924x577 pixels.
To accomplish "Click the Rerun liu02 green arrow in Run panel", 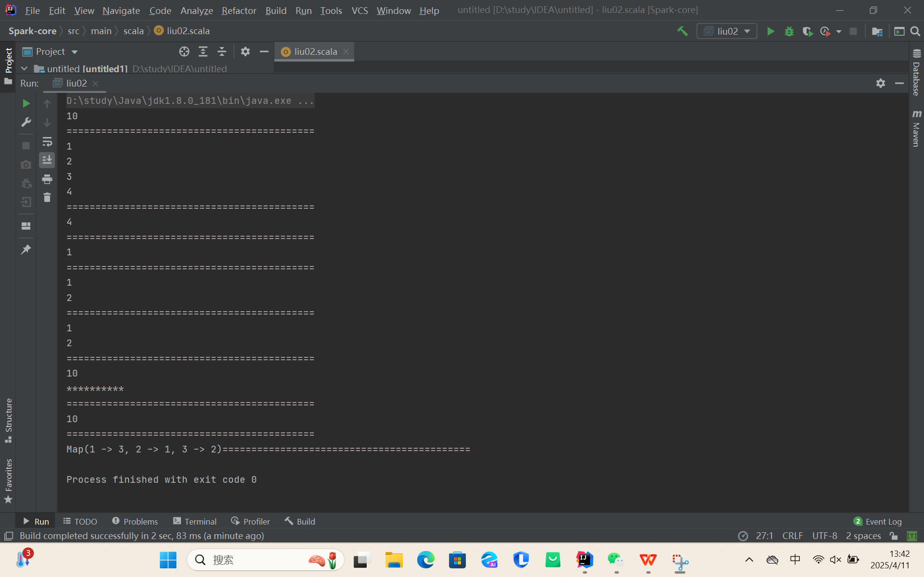I will [26, 103].
